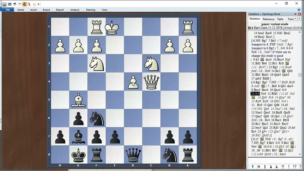Viewport: 304px width, 171px height.
Task: Switch to the Table tab
Action: 280,19
